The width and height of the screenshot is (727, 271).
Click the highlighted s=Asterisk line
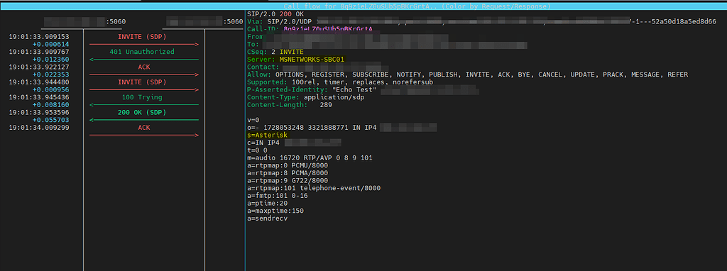[x=267, y=135]
